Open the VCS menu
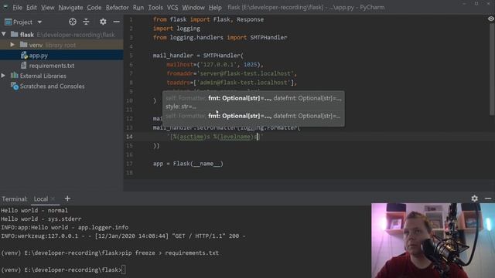The width and height of the screenshot is (495, 278). [x=172, y=7]
